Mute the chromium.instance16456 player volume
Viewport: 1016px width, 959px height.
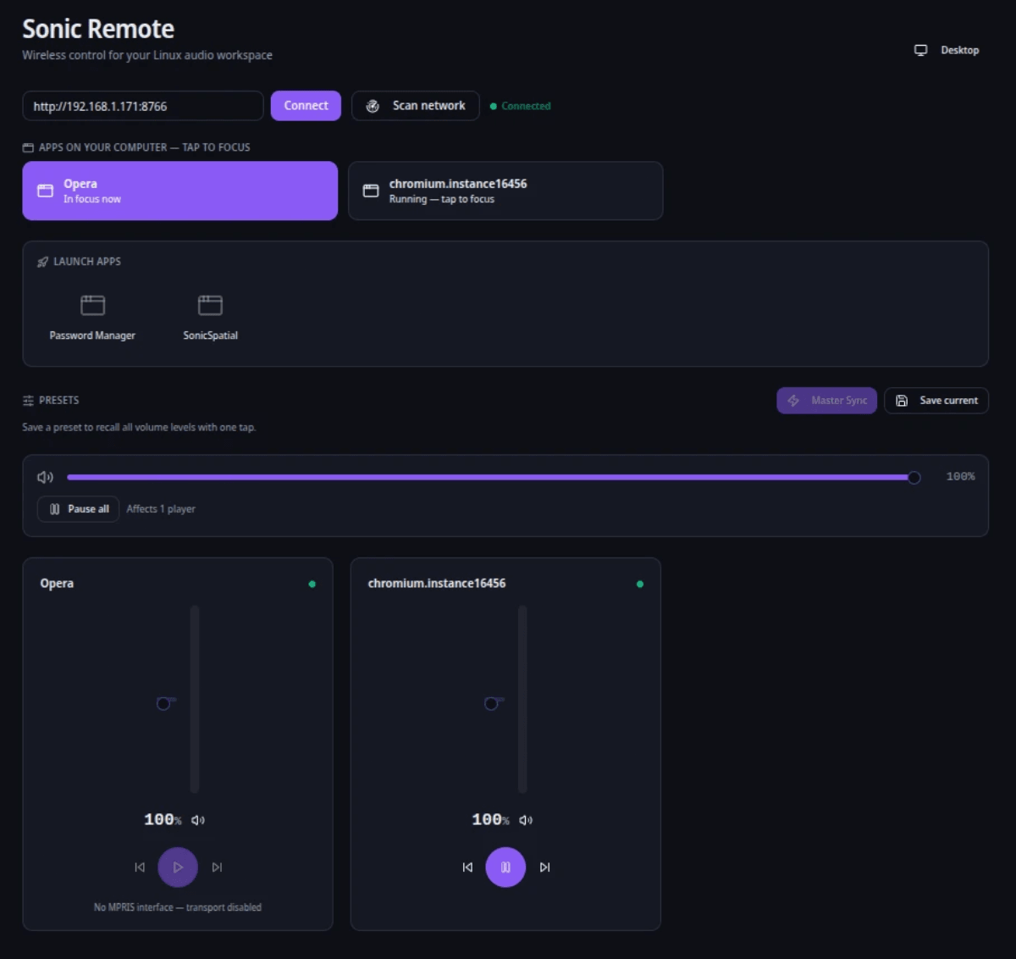pos(526,820)
